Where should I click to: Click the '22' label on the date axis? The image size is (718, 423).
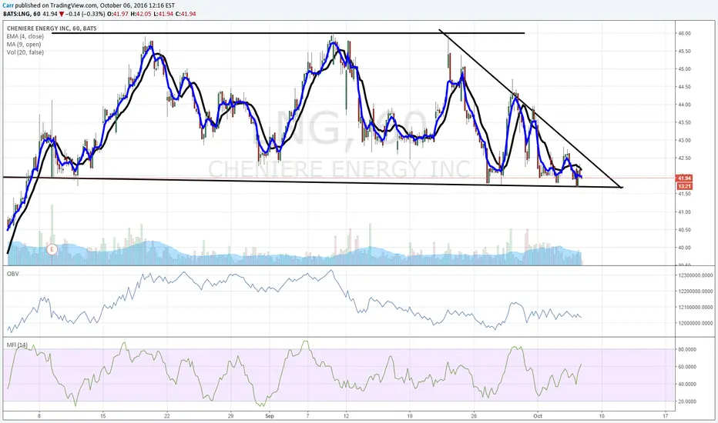[167, 415]
